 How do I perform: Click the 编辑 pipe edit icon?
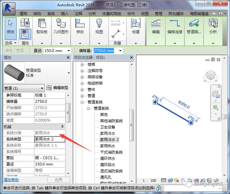click(156, 24)
